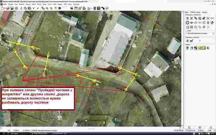Image resolution: width=216 pixels, height=135 pixels.
Task: Open a file using the folder icon
Action: point(8,8)
